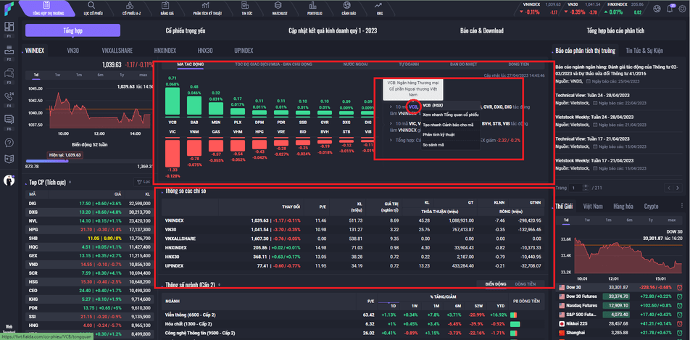Open the Portfolio section
The image size is (690, 340).
coord(315,8)
